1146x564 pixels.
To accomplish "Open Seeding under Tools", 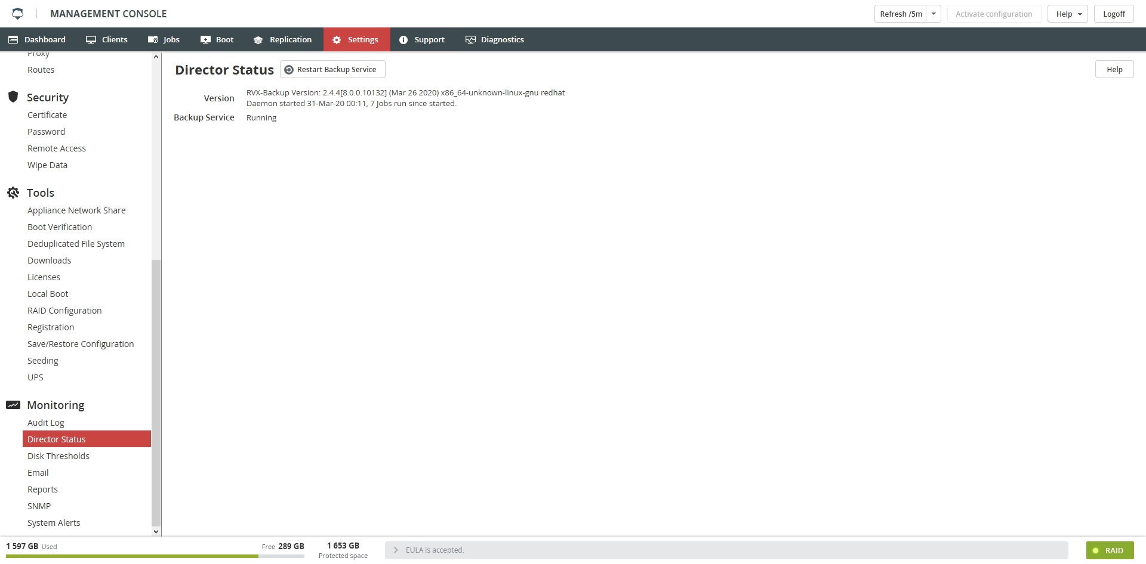I will coord(43,361).
